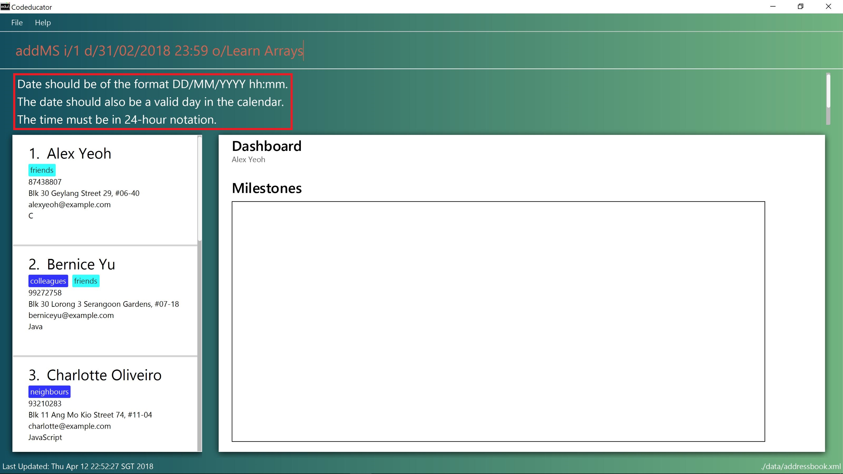Click the friends tag under Bernice Yu

pyautogui.click(x=86, y=281)
